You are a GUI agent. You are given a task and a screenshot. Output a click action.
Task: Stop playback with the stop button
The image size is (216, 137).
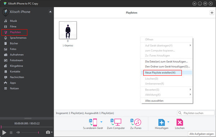pyautogui.click(x=11, y=133)
